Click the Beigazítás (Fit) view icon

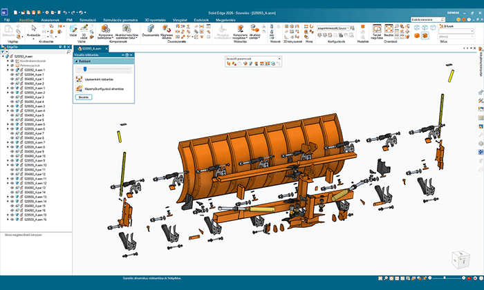[388, 30]
